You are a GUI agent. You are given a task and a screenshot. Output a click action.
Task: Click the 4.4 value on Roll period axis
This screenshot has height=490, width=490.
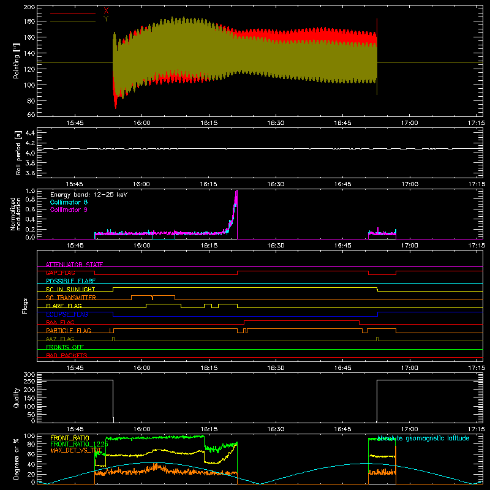click(30, 133)
